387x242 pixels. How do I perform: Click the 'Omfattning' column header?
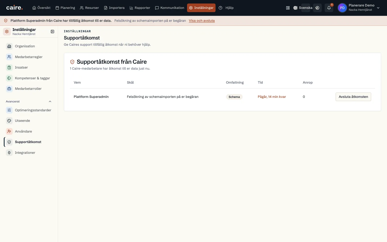235,83
